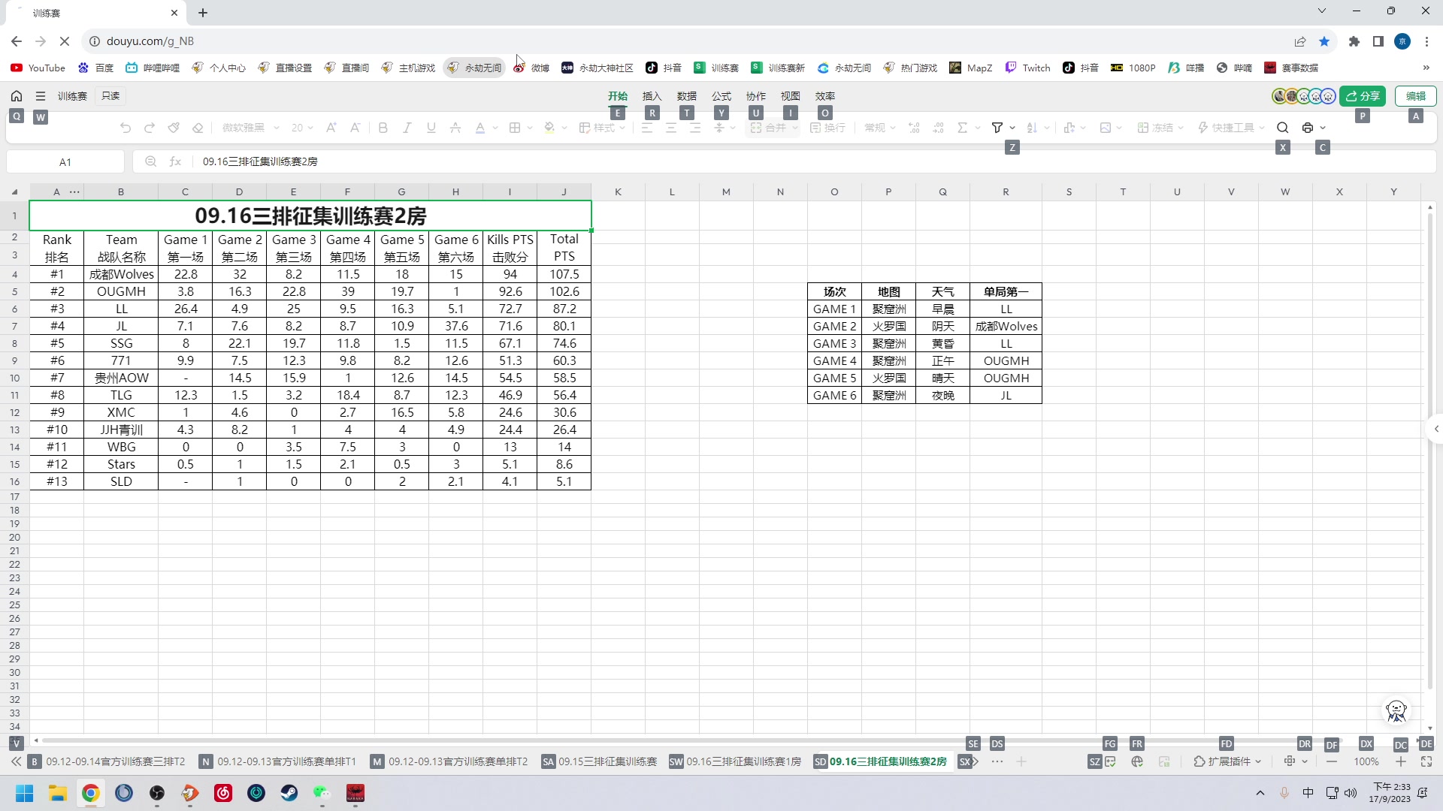Open the hamburger menu icon

(41, 96)
